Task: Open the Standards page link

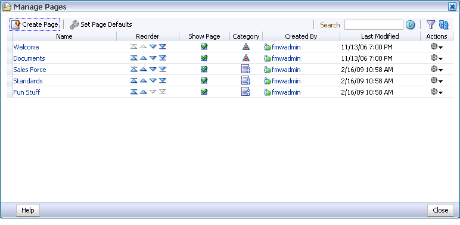Action: click(x=28, y=81)
